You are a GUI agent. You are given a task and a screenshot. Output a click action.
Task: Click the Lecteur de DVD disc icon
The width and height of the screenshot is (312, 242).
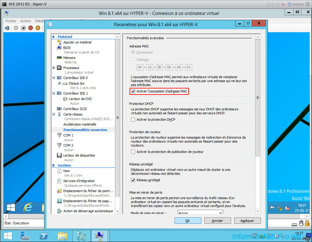coord(65,99)
